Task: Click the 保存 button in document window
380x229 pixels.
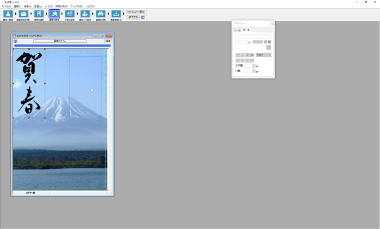Action: (x=107, y=41)
